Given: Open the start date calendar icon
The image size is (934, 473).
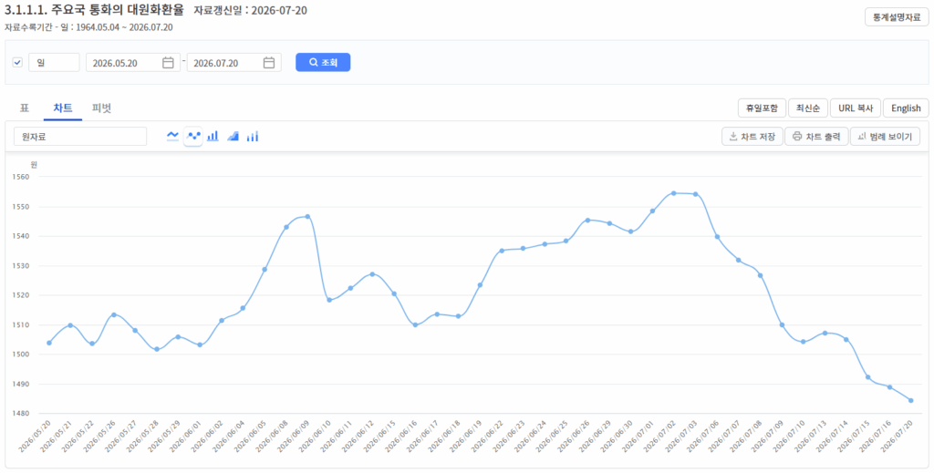Looking at the screenshot, I should click(168, 63).
